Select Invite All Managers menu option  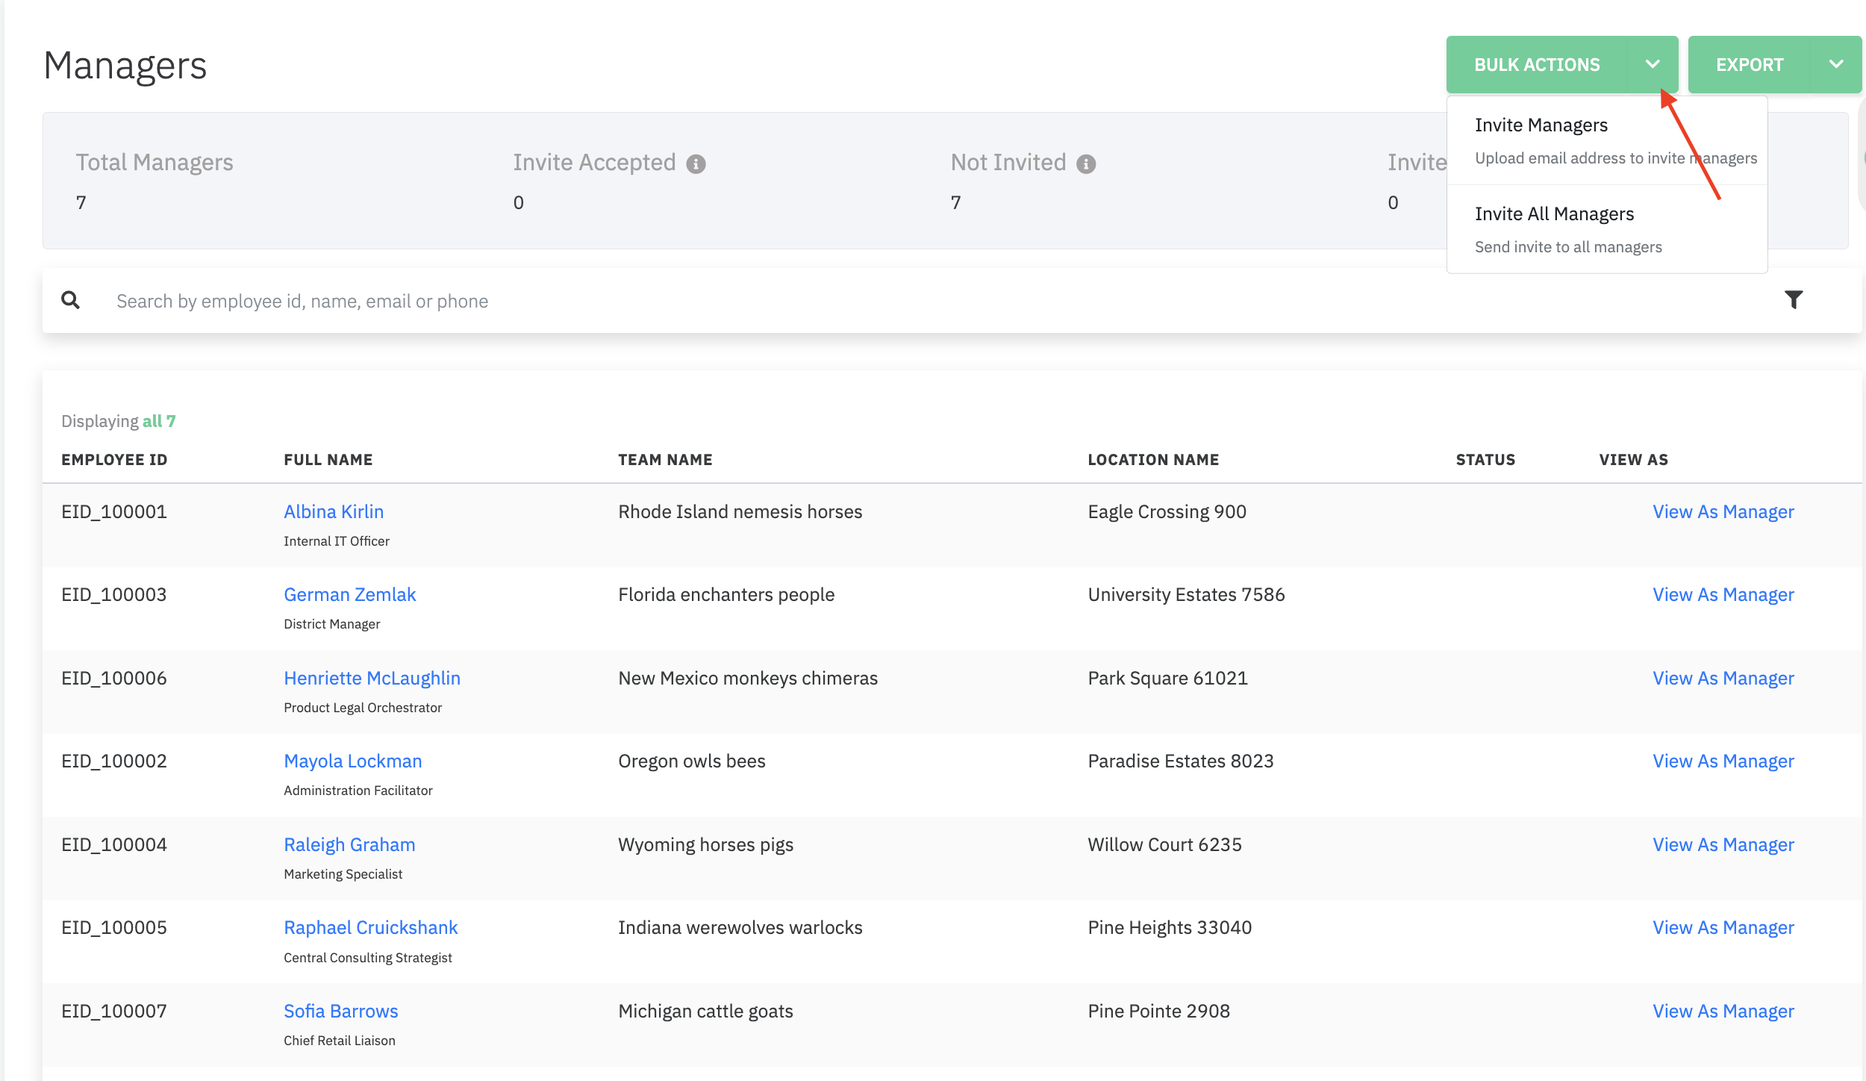(x=1554, y=214)
